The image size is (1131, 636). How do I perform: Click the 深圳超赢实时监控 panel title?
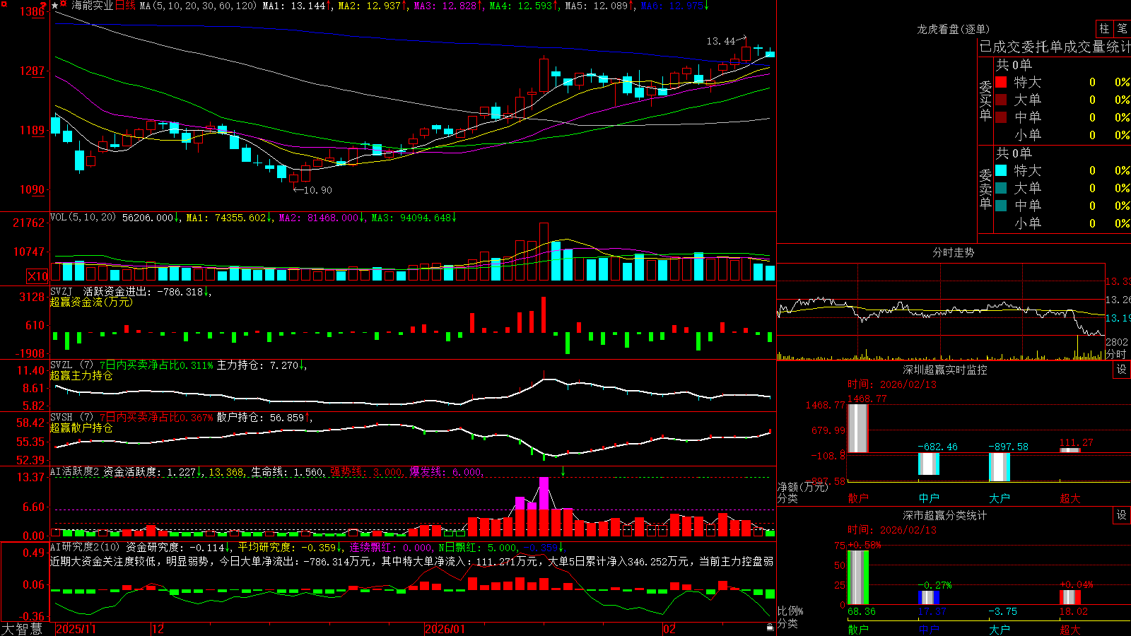tap(944, 370)
